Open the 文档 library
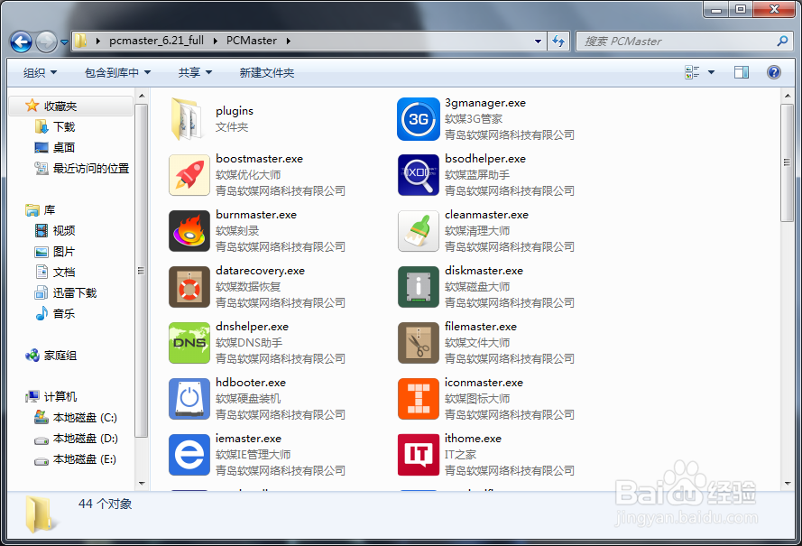 pyautogui.click(x=64, y=273)
